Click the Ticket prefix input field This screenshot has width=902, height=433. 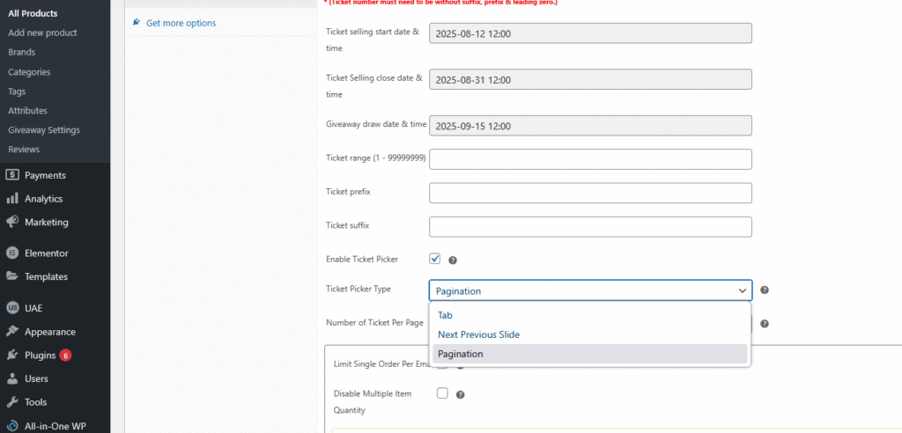coord(589,193)
